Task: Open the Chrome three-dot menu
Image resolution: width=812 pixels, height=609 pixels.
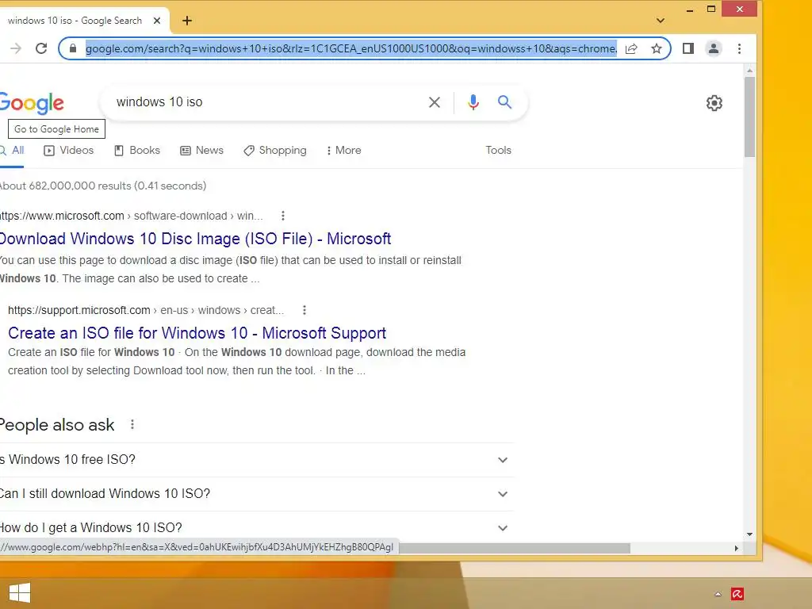Action: tap(740, 48)
